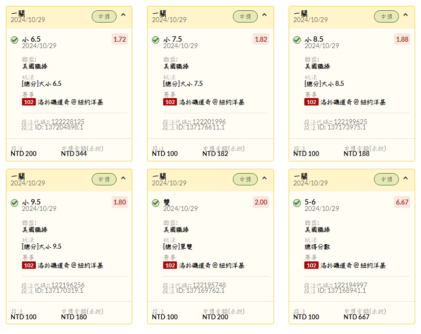Click bet ID 137176611.1 text

tap(194, 127)
